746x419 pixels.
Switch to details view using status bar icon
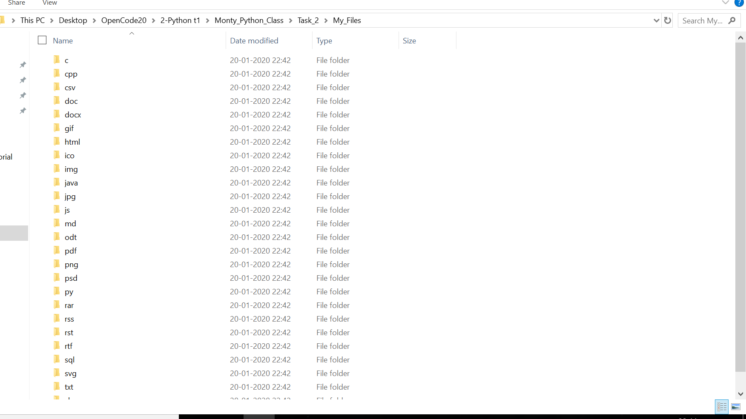(x=722, y=407)
